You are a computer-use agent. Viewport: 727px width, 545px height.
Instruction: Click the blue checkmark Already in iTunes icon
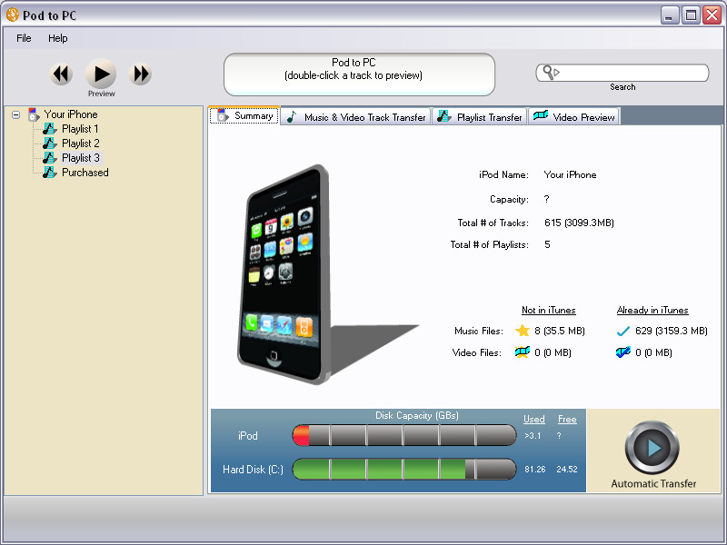pos(623,331)
